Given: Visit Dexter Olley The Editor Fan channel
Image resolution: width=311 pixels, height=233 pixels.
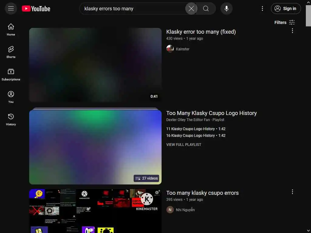Looking at the screenshot, I should (x=188, y=120).
